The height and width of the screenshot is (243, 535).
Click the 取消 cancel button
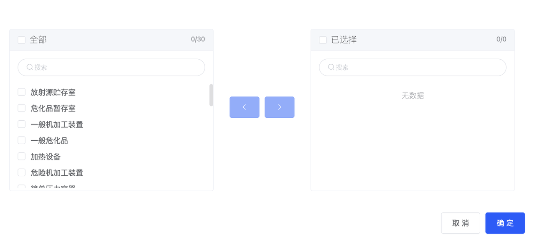click(x=461, y=223)
